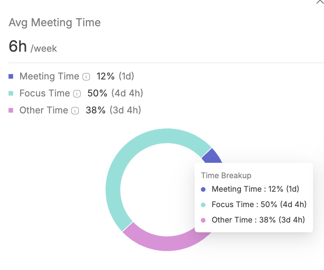
Task: Click the pink Other Time legend square
Action: pos(11,110)
